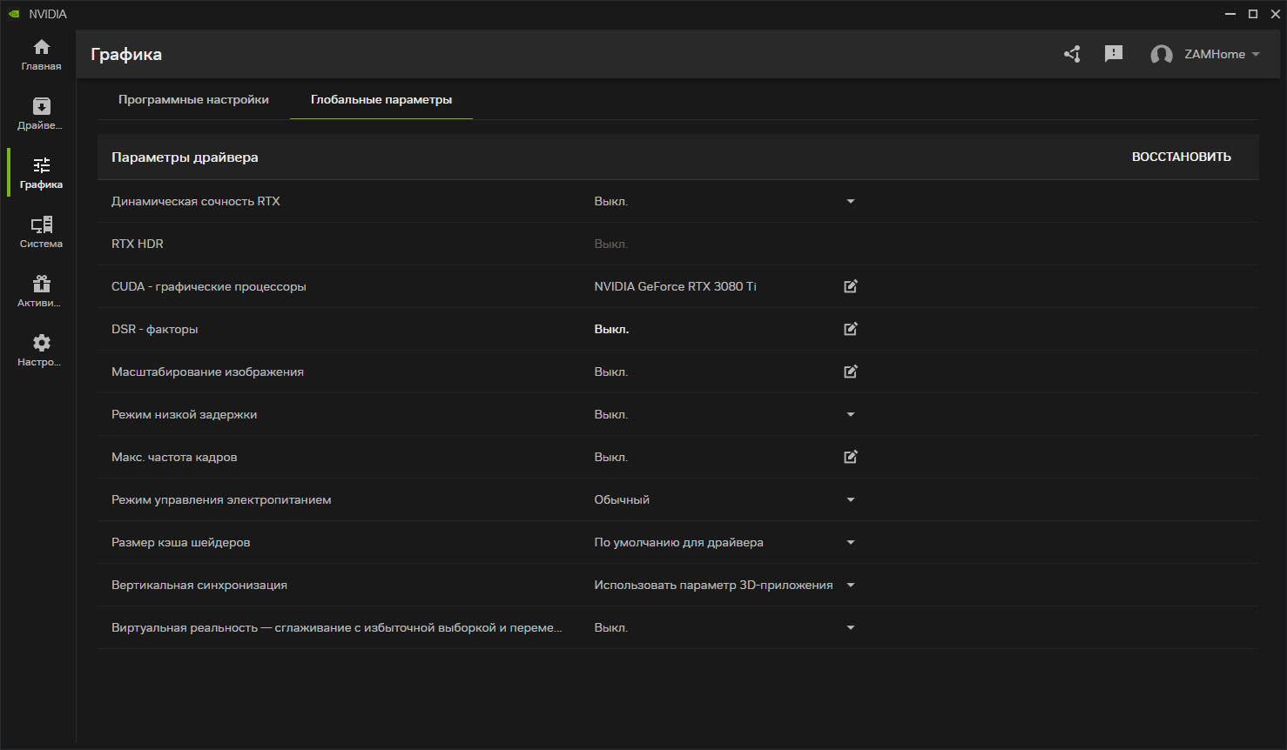The height and width of the screenshot is (750, 1287).
Task: Edit Макс. частота кадров setting
Action: pyautogui.click(x=851, y=457)
